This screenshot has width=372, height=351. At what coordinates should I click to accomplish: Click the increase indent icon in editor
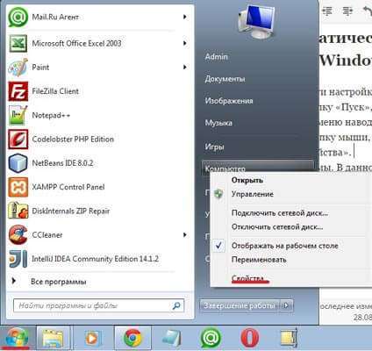coord(347,11)
